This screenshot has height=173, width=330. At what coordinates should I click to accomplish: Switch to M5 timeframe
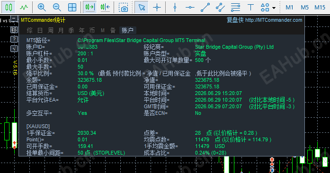pos(304,8)
